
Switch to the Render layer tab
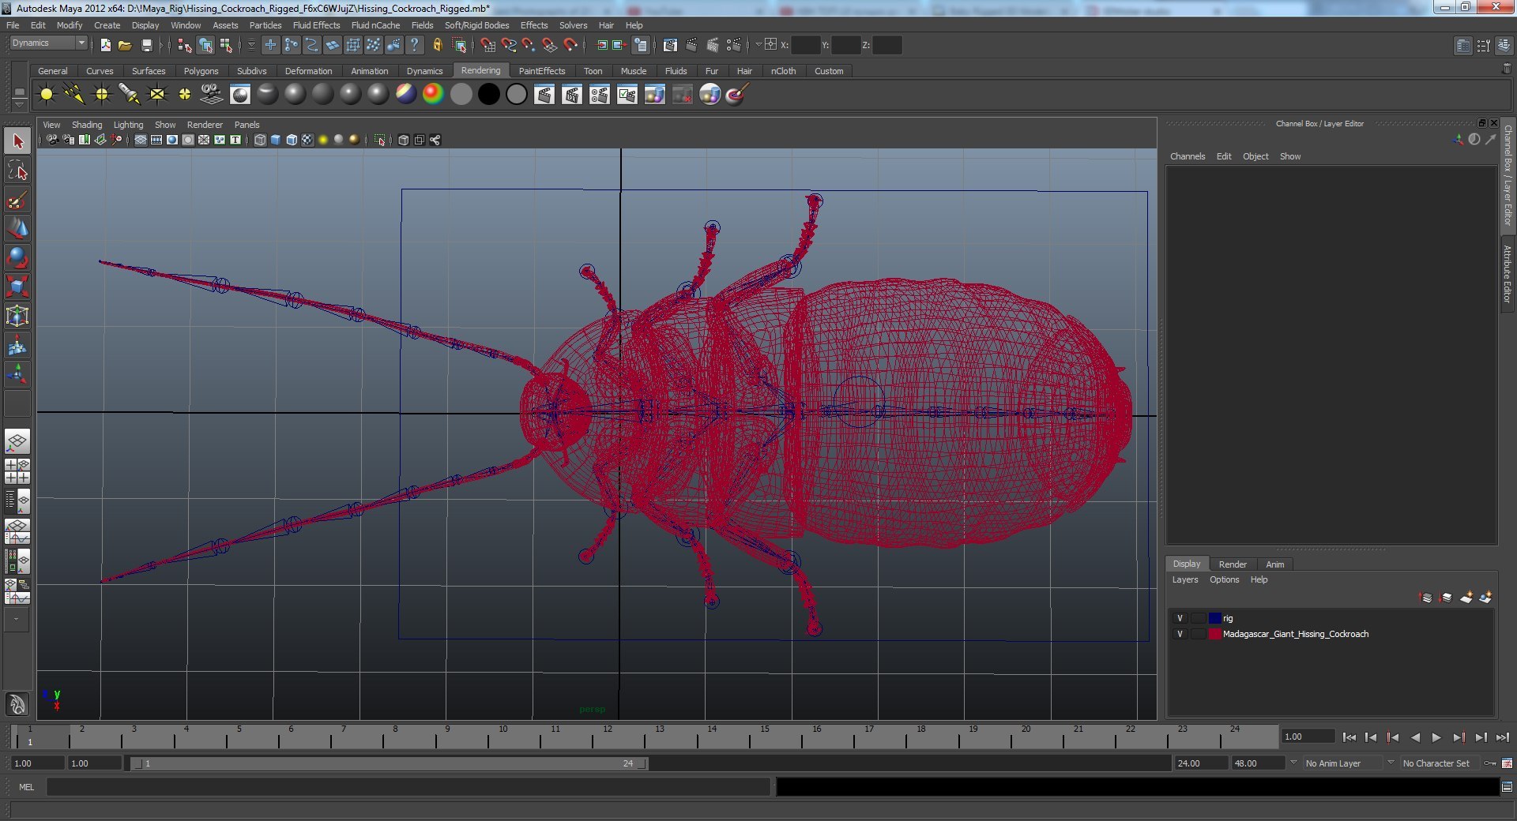click(1232, 564)
